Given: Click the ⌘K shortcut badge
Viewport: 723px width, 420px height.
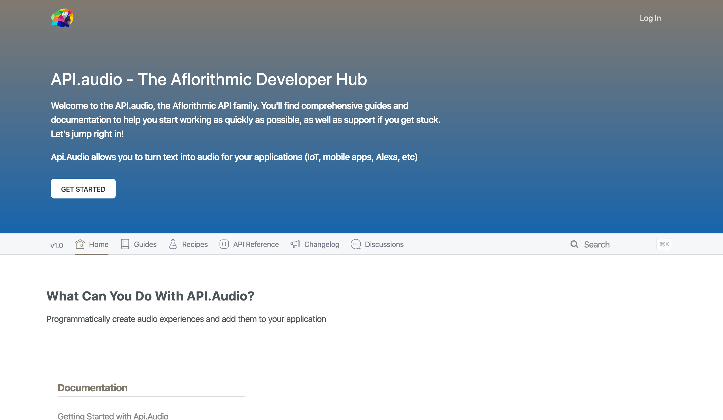Looking at the screenshot, I should point(664,244).
